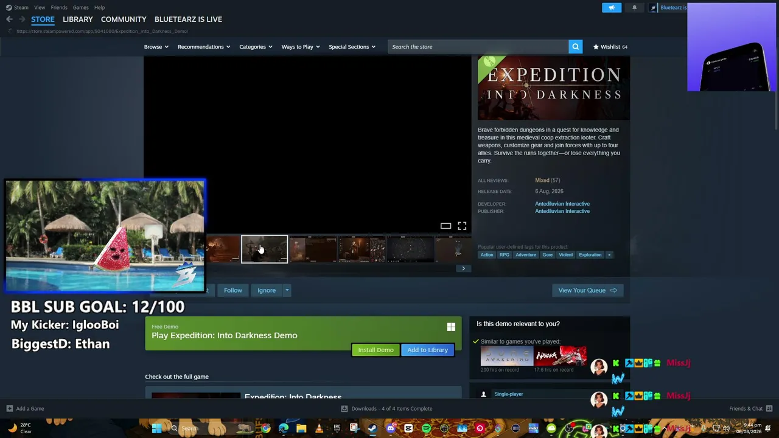Open File Explorer from the taskbar
This screenshot has width=779, height=438.
(x=301, y=429)
